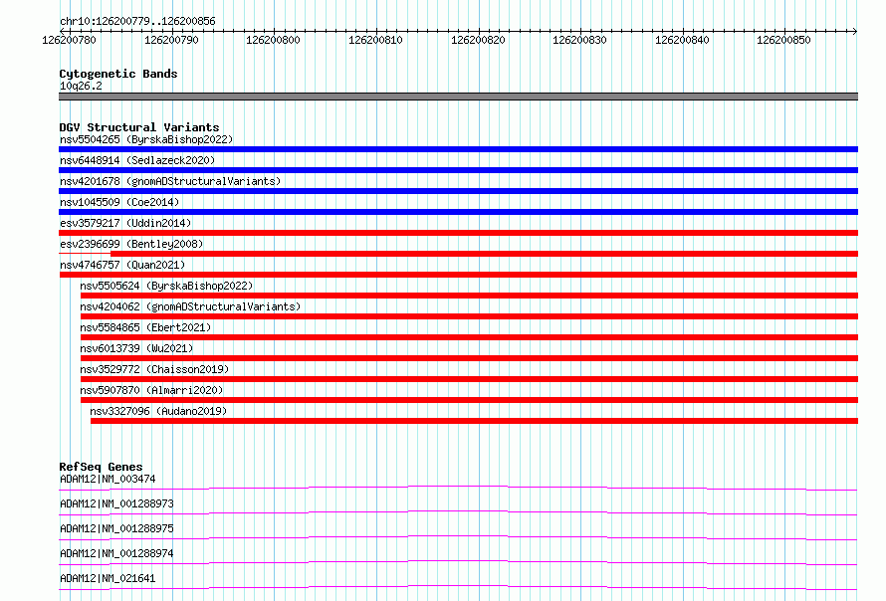This screenshot has height=601, width=886.
Task: Click the red bar under nsv4204062
Action: point(469,316)
